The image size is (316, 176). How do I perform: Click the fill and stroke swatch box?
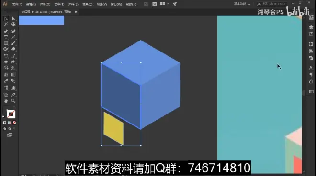pyautogui.click(x=11, y=114)
